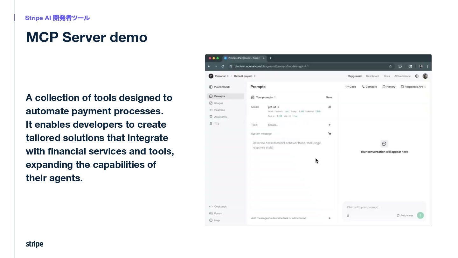
Task: Open prompt History
Action: [x=389, y=87]
